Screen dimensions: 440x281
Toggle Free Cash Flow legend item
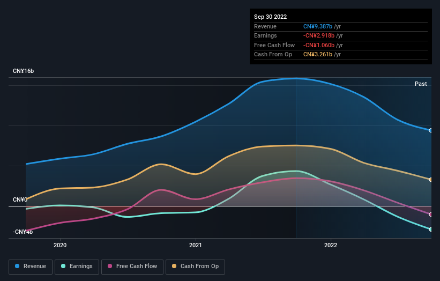tap(132, 267)
